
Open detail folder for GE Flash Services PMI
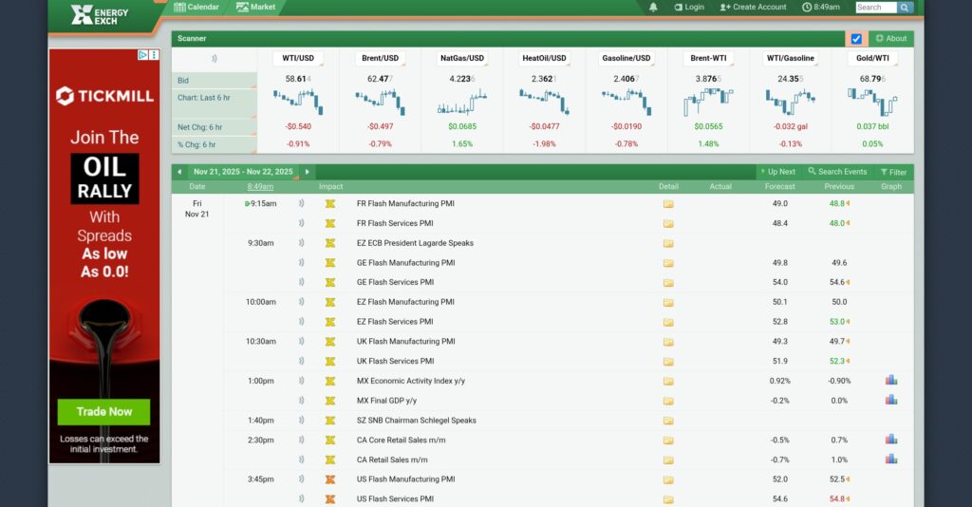(668, 283)
